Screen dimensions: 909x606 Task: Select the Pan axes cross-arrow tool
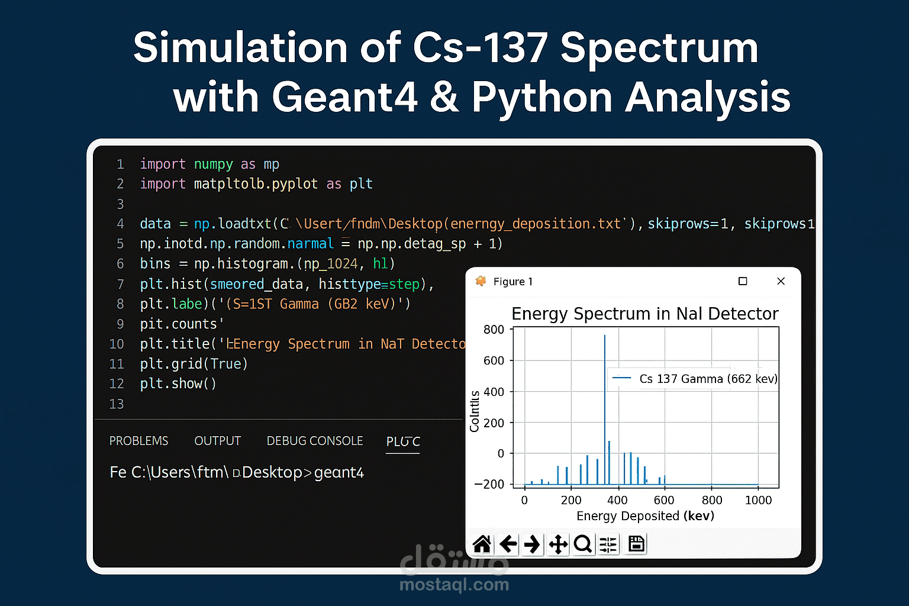pyautogui.click(x=558, y=544)
